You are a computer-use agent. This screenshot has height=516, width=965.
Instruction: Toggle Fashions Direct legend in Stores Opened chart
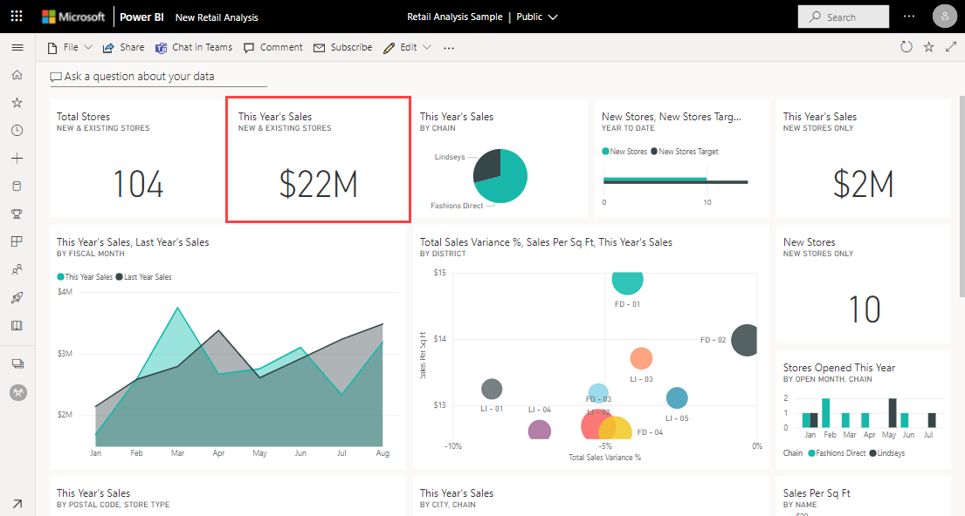(x=837, y=452)
